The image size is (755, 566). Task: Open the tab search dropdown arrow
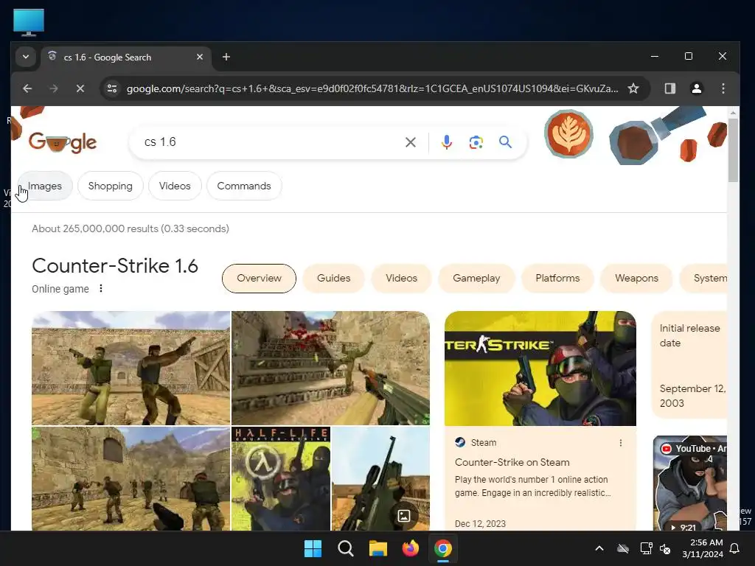tap(26, 57)
